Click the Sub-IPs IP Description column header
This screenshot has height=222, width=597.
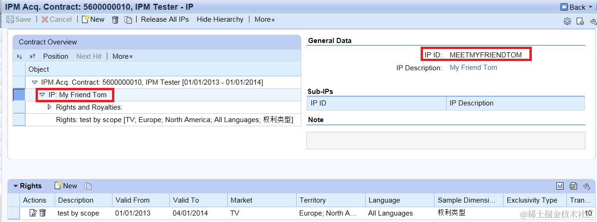[516, 103]
